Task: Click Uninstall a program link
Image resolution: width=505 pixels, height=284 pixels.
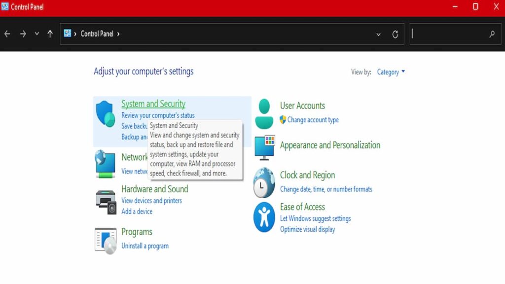Action: [145, 246]
